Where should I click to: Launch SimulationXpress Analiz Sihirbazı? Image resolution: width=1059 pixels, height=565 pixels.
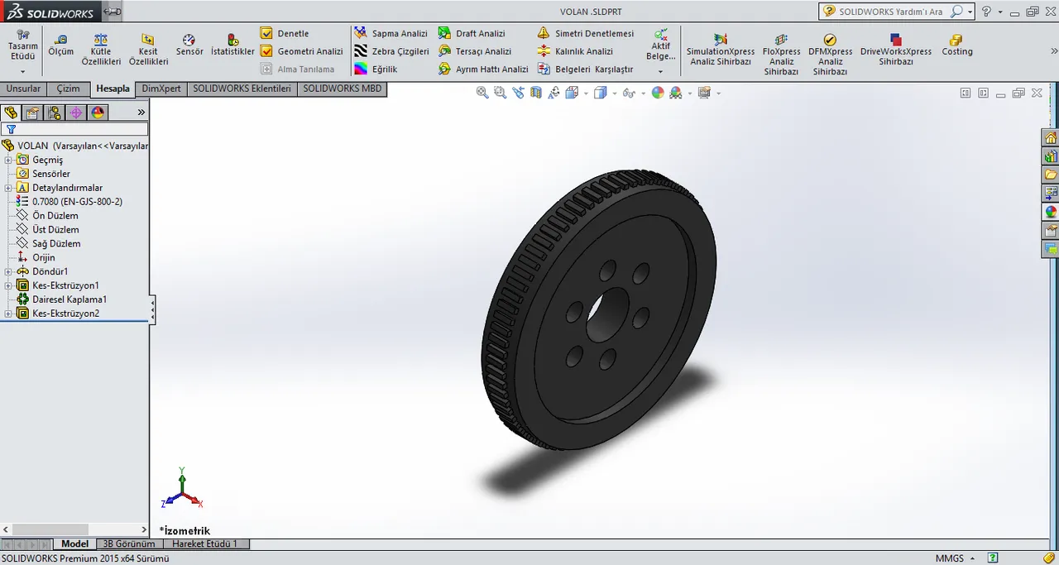pos(721,50)
